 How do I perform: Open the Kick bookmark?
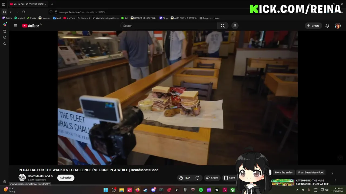pos(125,18)
